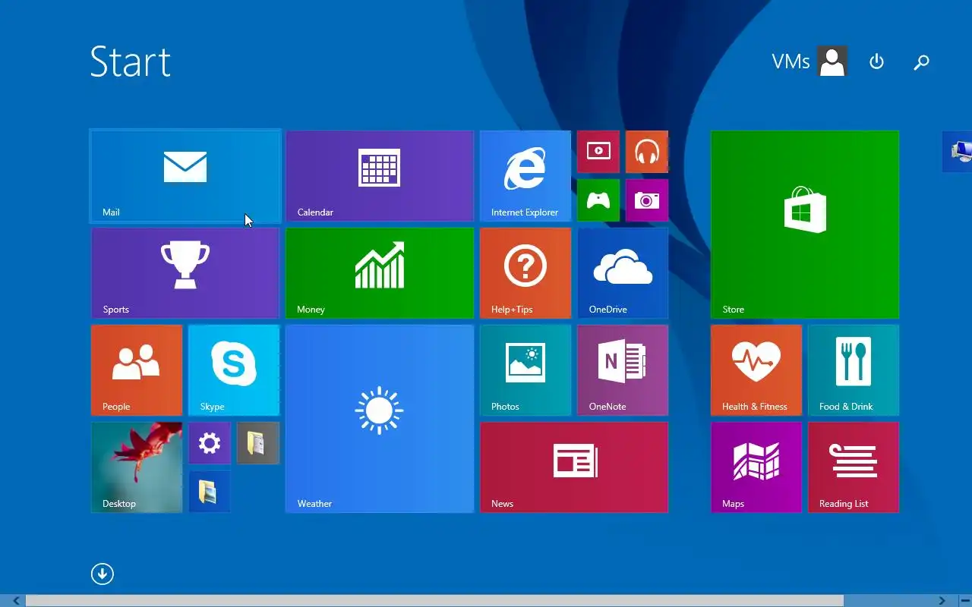Open the File Explorer tile below settings gear
972x607 pixels.
pyautogui.click(x=210, y=492)
